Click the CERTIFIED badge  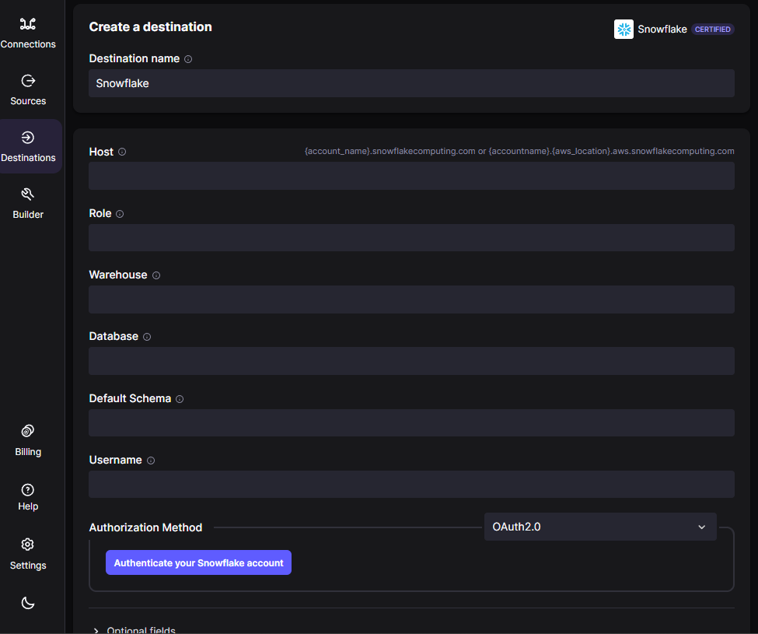[x=713, y=29]
